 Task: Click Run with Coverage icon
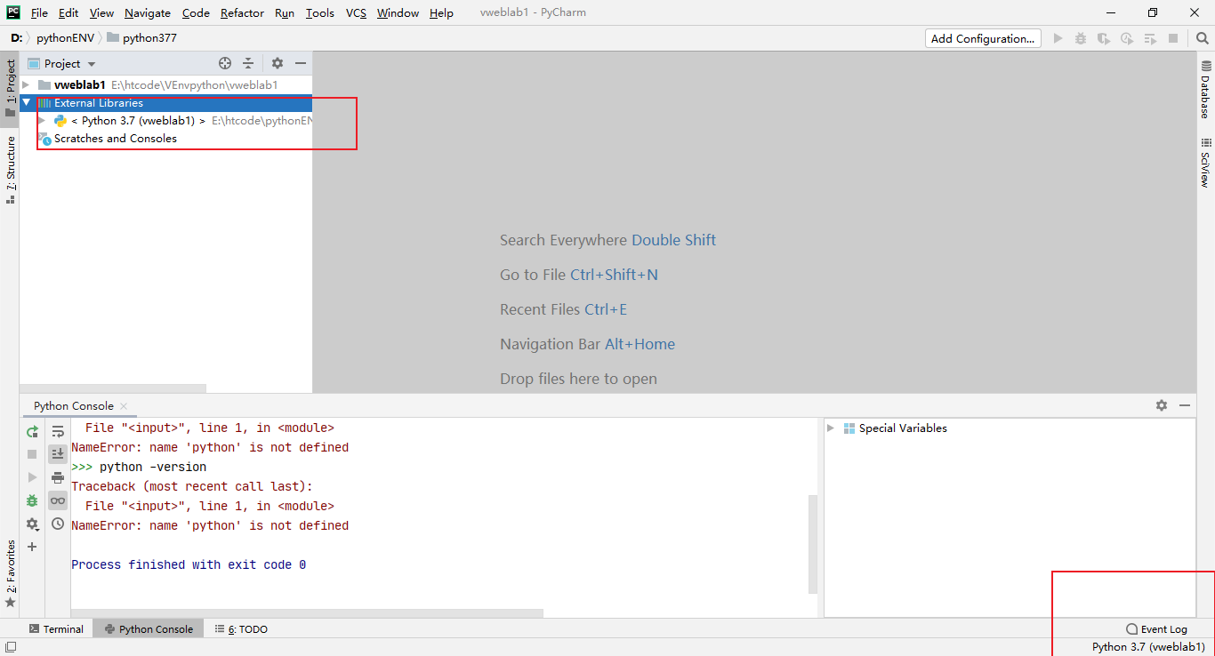click(x=1104, y=38)
